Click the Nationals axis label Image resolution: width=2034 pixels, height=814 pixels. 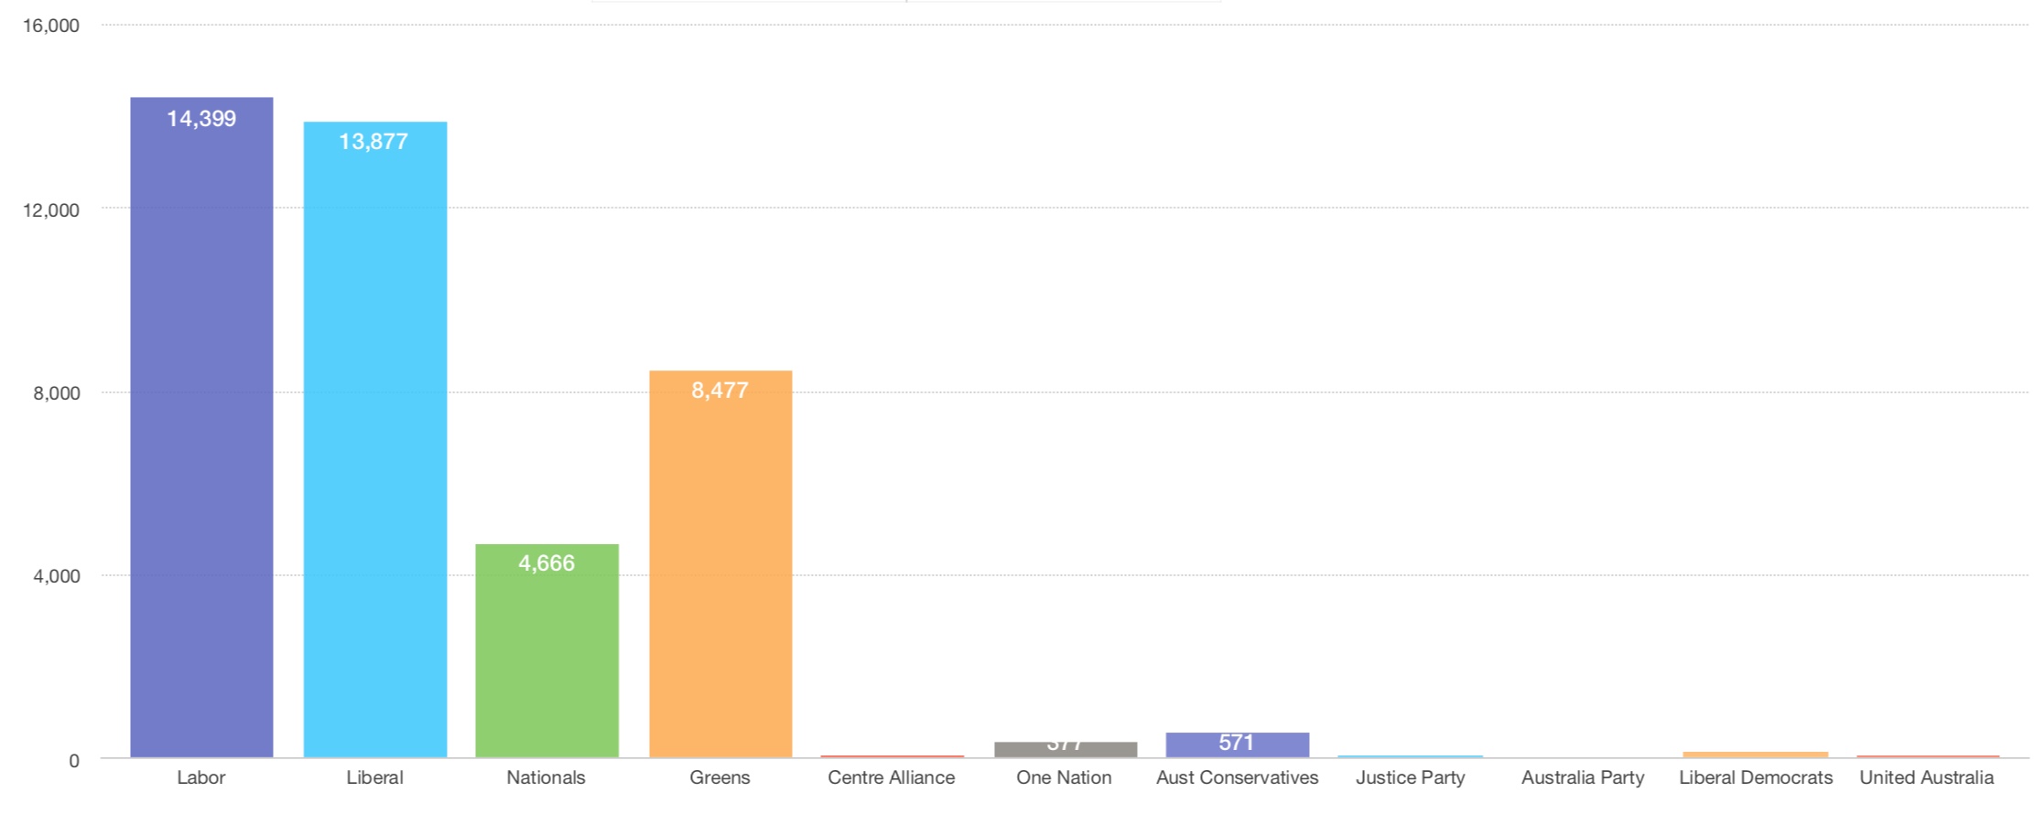click(x=546, y=777)
